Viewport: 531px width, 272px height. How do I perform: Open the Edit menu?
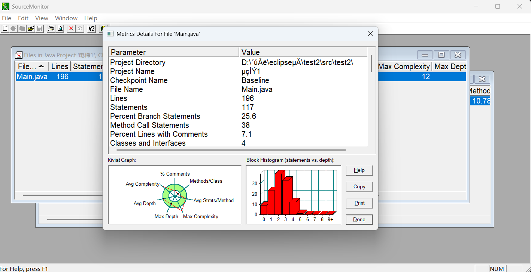(23, 18)
